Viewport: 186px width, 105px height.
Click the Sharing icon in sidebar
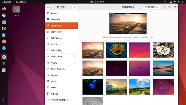click(48, 75)
